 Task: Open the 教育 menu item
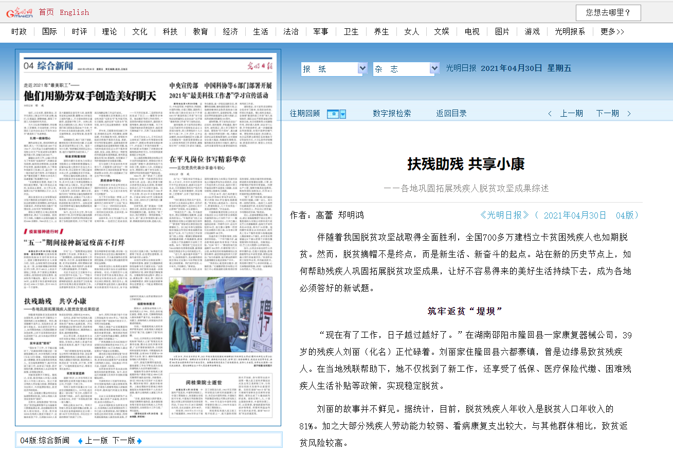tap(200, 31)
